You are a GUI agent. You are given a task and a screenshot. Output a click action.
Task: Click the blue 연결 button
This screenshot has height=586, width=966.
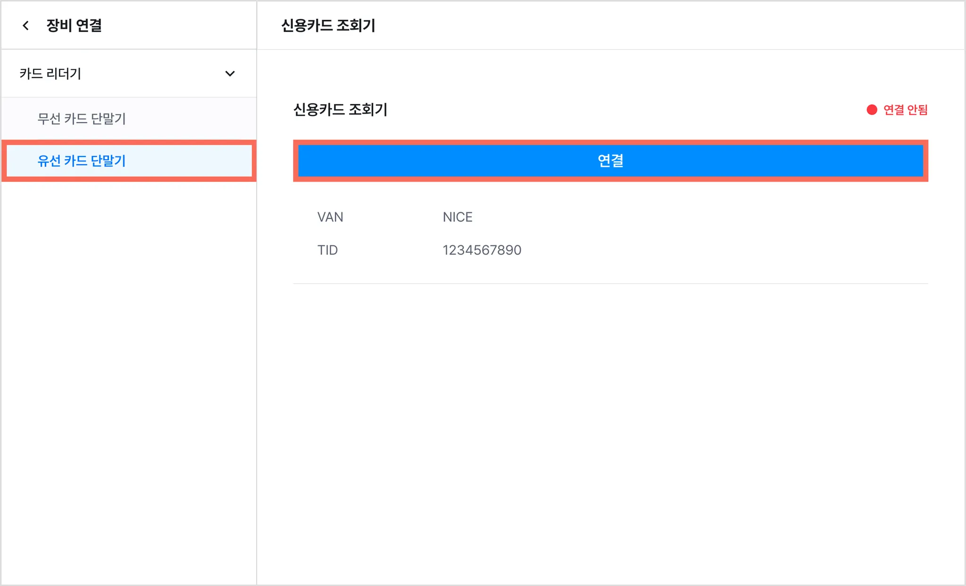click(610, 161)
